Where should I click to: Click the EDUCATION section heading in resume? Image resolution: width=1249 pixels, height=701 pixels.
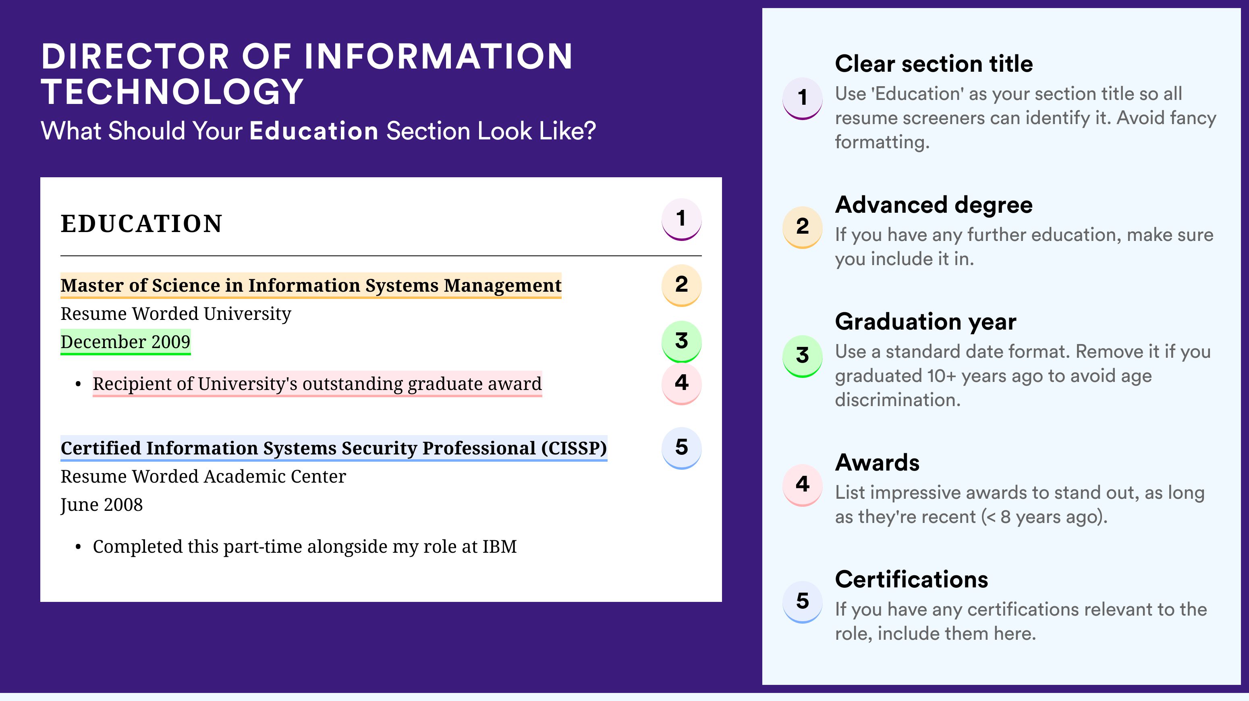point(141,224)
